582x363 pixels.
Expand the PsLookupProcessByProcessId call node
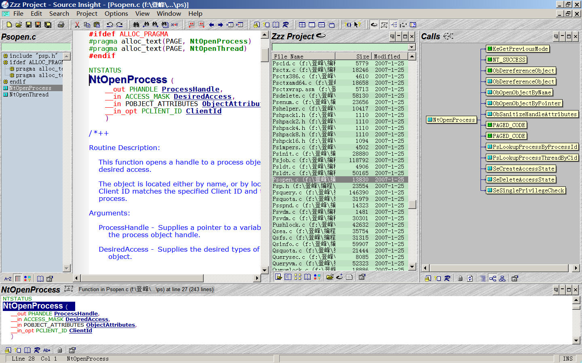pyautogui.click(x=533, y=147)
